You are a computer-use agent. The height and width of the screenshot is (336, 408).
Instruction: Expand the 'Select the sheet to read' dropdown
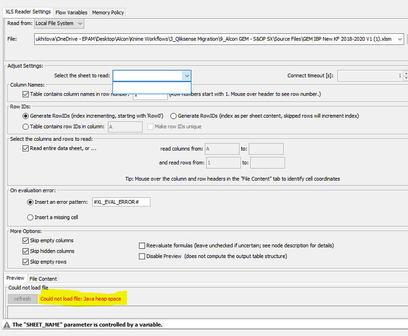(187, 76)
